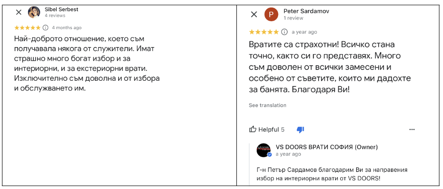Image resolution: width=443 pixels, height=189 pixels.
Task: Open Sibel Serbest's "4 reviews" link
Action: [x=55, y=16]
